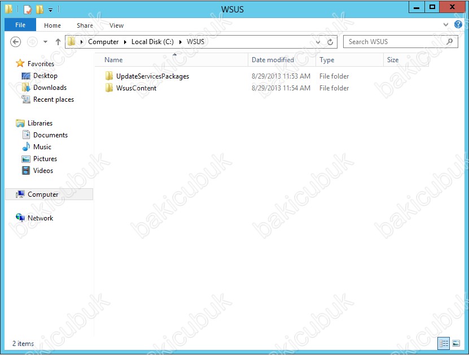The image size is (469, 355).
Task: Switch to the View ribbon tab
Action: point(116,25)
